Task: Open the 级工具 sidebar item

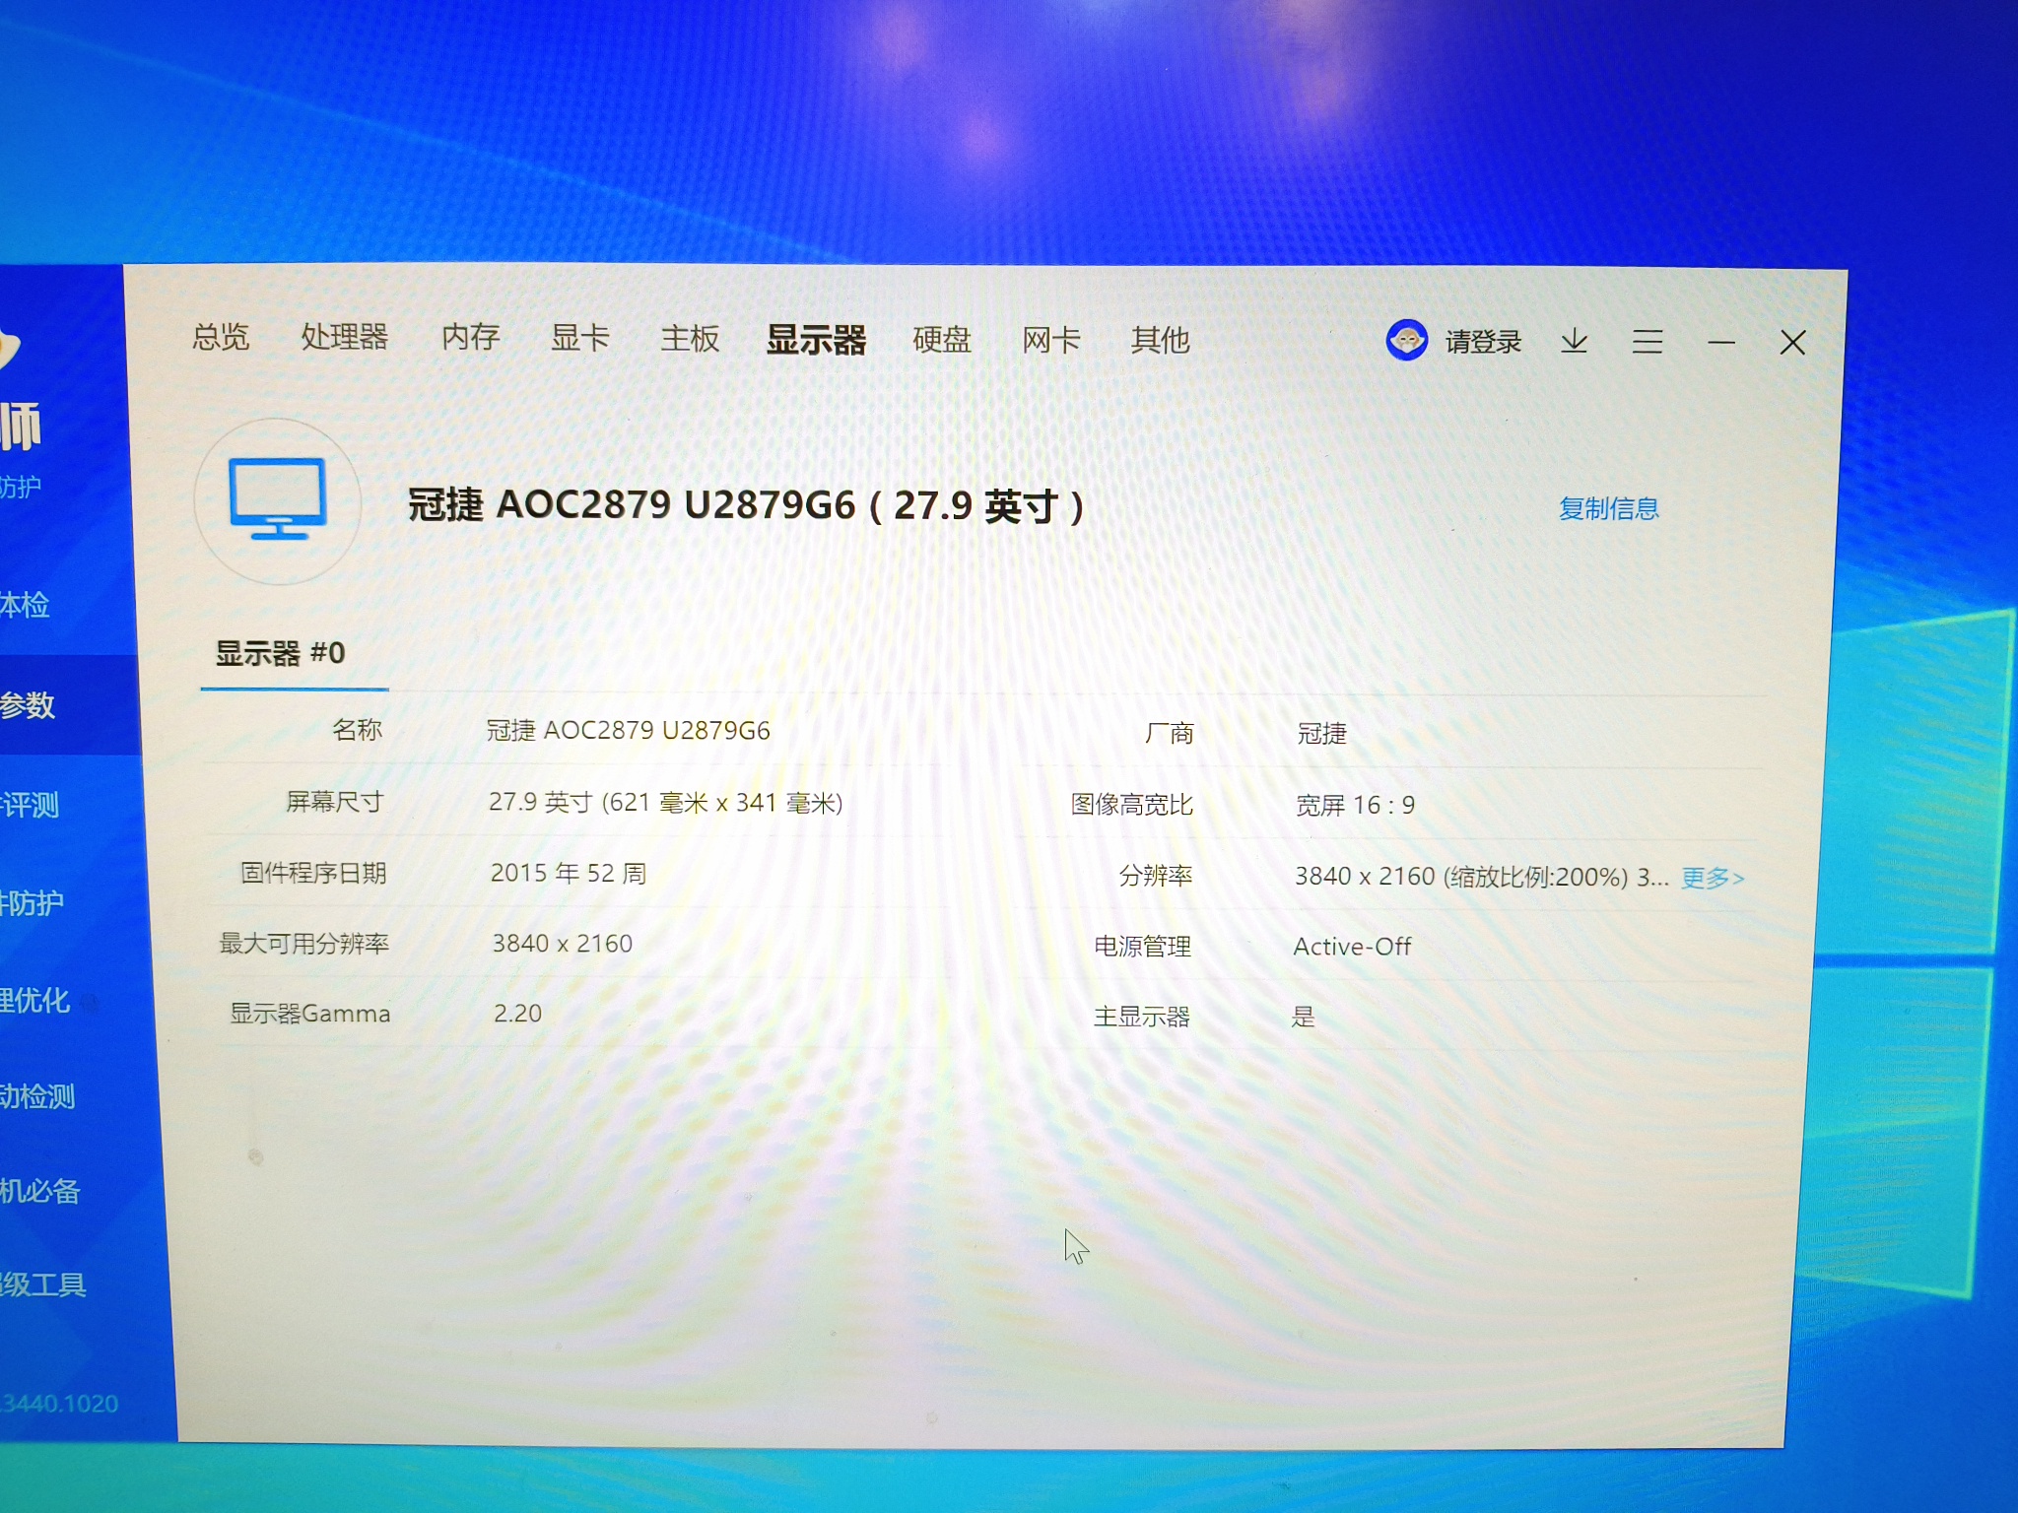Action: (x=43, y=1284)
